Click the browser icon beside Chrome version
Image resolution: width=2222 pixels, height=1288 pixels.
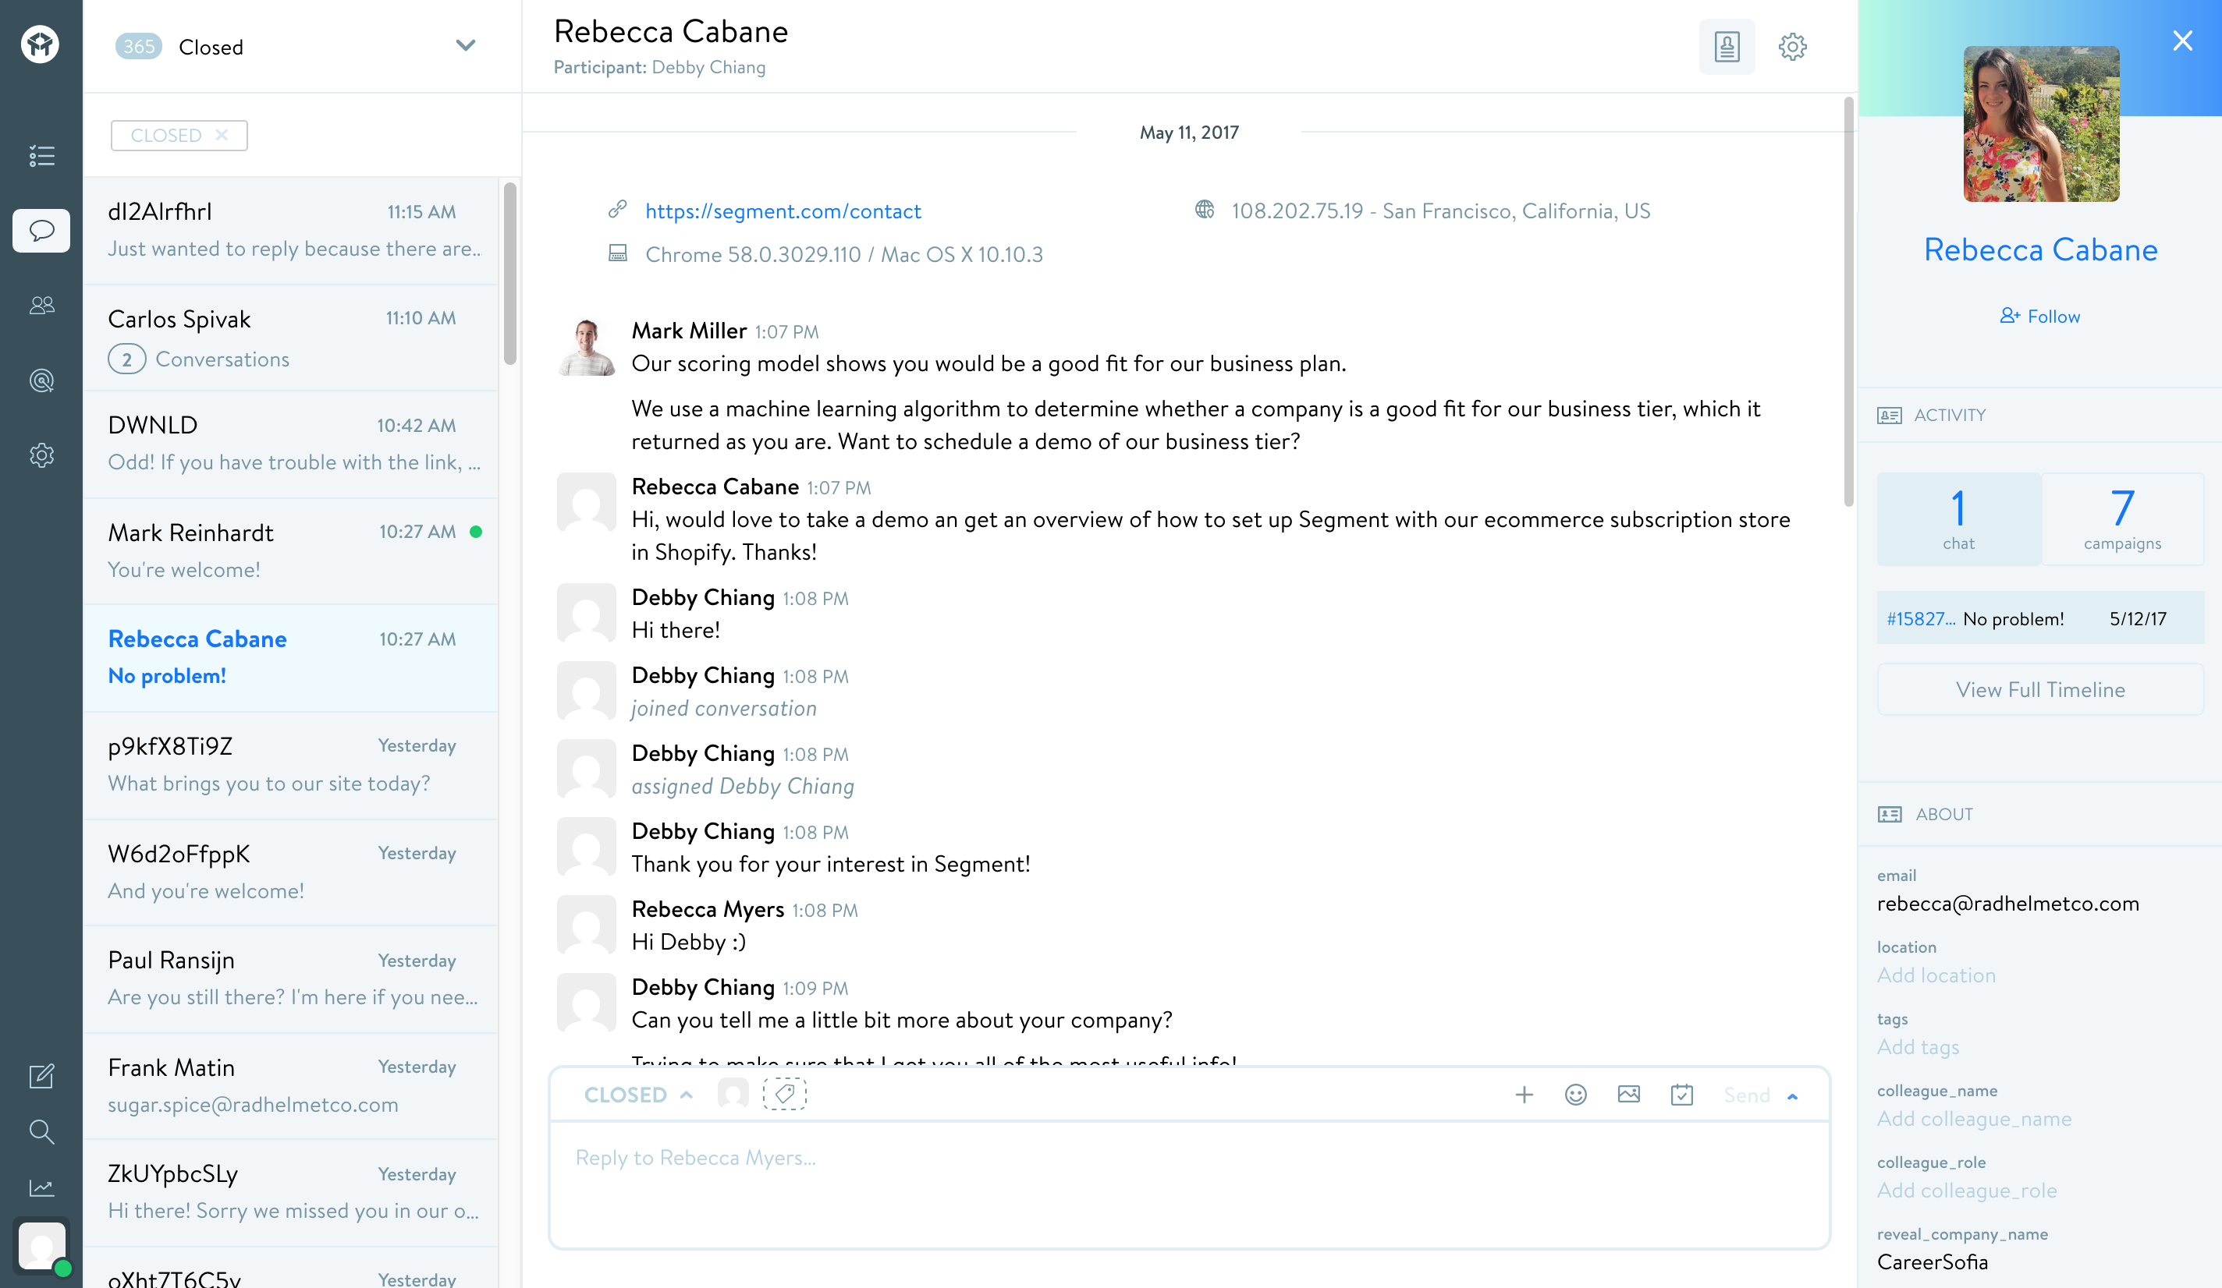tap(617, 253)
